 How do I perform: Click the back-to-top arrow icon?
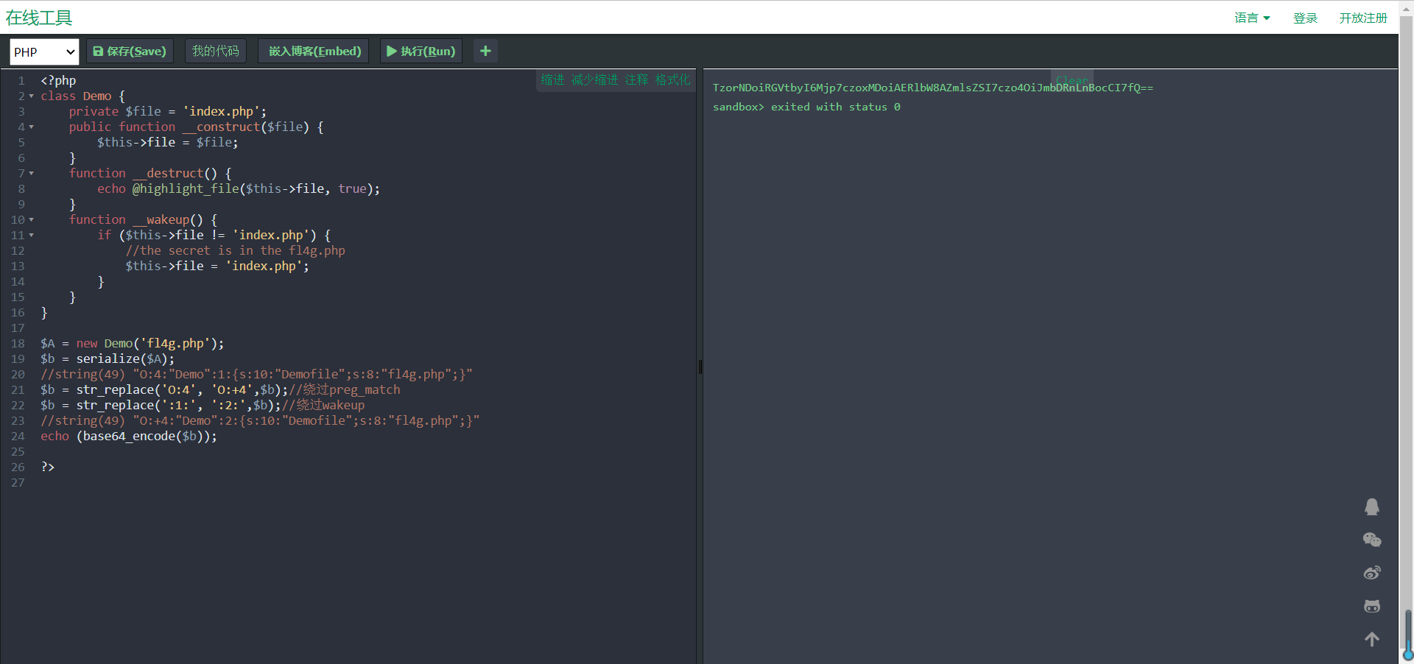(1372, 639)
